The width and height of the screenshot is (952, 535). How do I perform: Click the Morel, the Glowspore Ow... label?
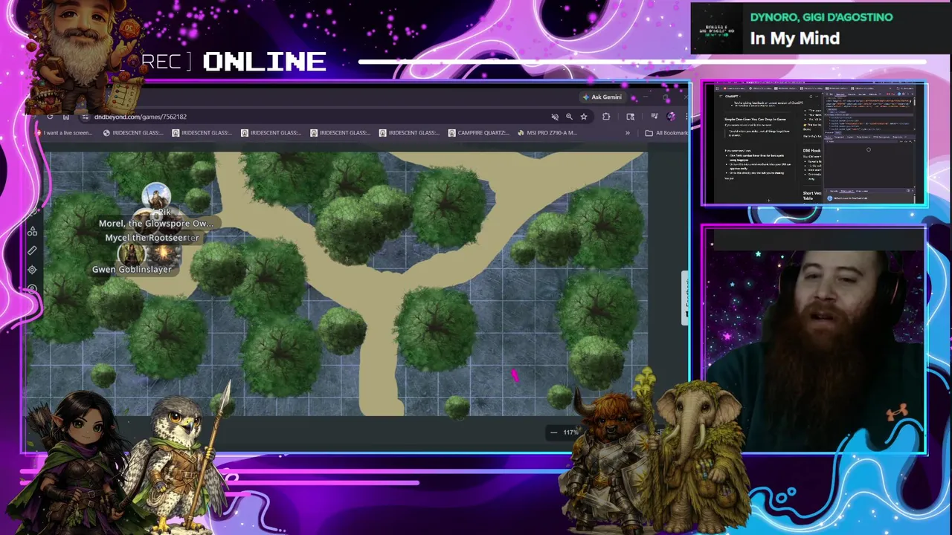[156, 223]
